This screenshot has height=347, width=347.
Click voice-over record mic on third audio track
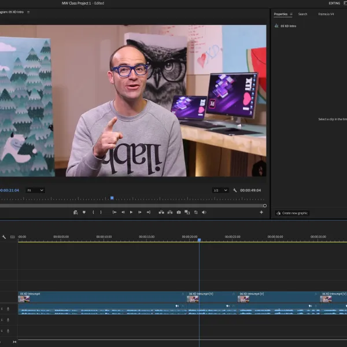(x=8, y=331)
